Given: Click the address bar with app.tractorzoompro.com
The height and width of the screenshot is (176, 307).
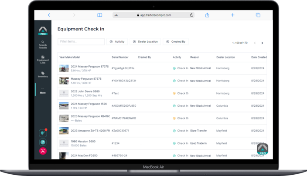Looking at the screenshot, I should (x=153, y=15).
